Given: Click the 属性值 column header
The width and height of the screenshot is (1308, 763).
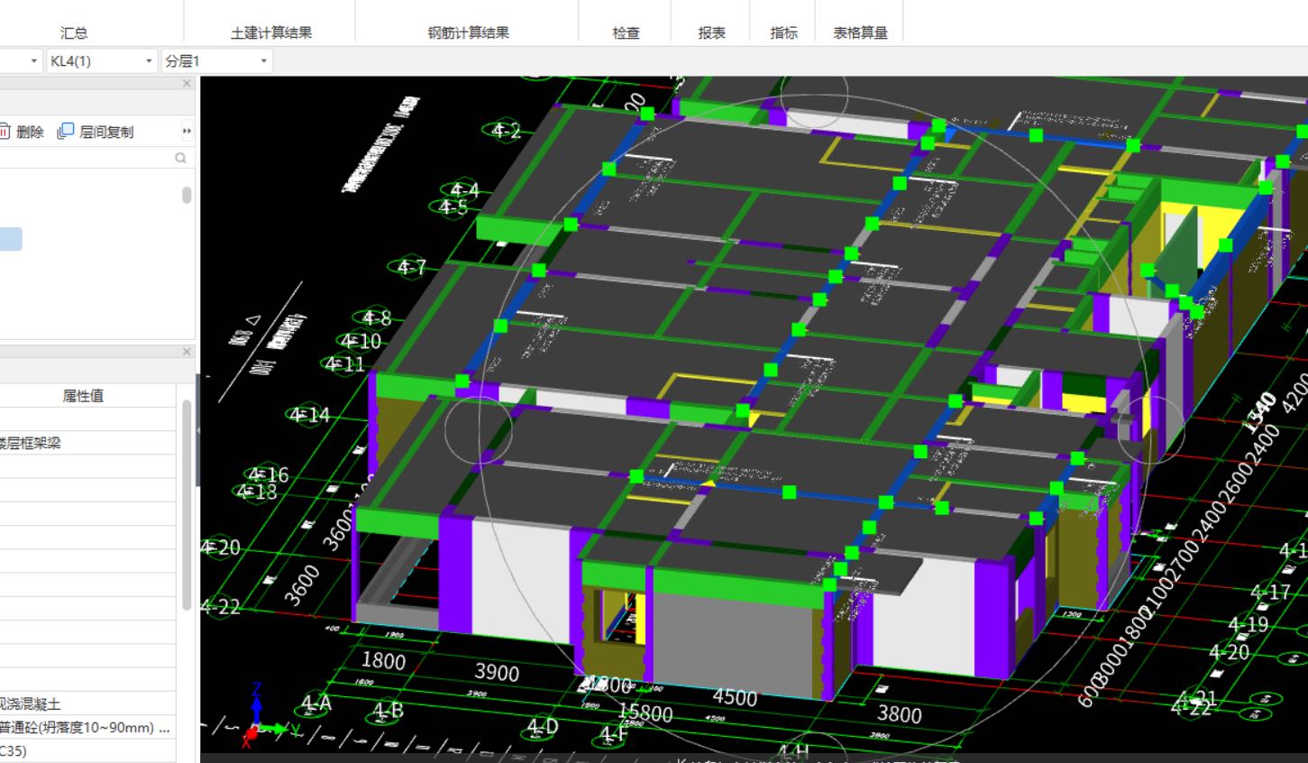Looking at the screenshot, I should 83,395.
